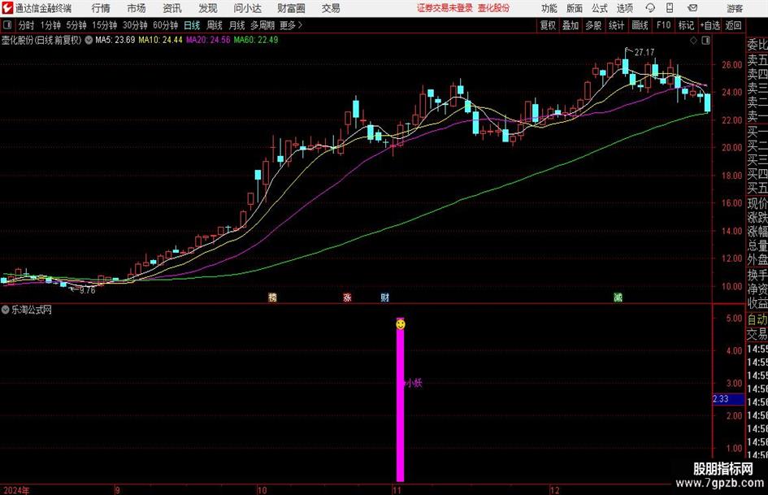Select the 日线 daily period tab

pos(192,25)
